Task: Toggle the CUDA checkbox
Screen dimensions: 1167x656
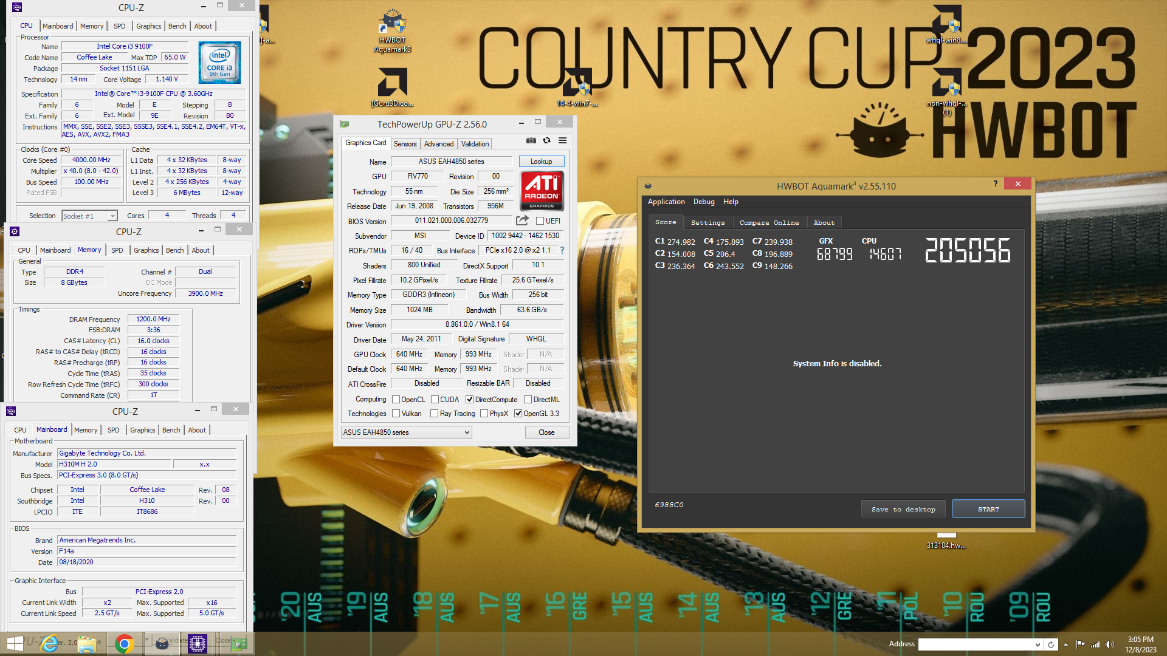Action: tap(435, 400)
